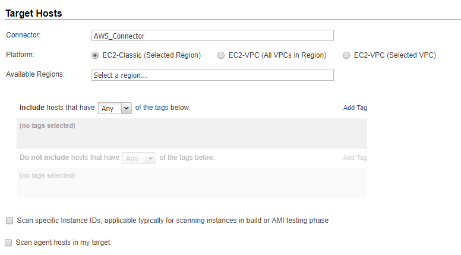461x255 pixels.
Task: Click the "Platform:" label
Action: [x=21, y=55]
